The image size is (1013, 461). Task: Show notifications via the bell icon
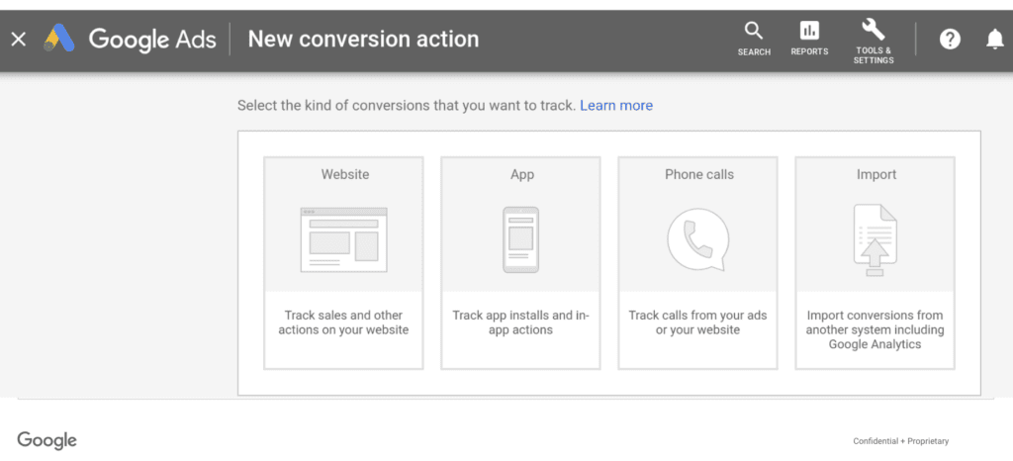coord(994,40)
